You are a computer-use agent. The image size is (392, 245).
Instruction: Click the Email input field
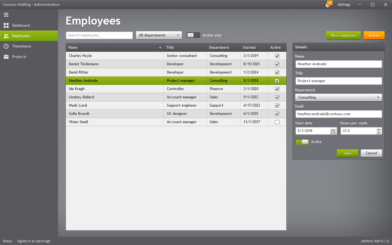pyautogui.click(x=339, y=114)
